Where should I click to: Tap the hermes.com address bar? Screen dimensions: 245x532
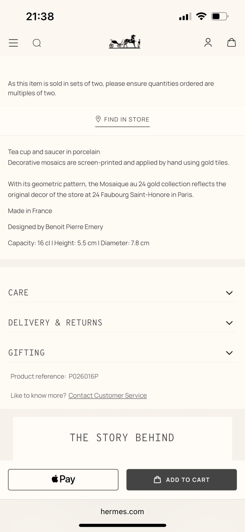coord(122,512)
